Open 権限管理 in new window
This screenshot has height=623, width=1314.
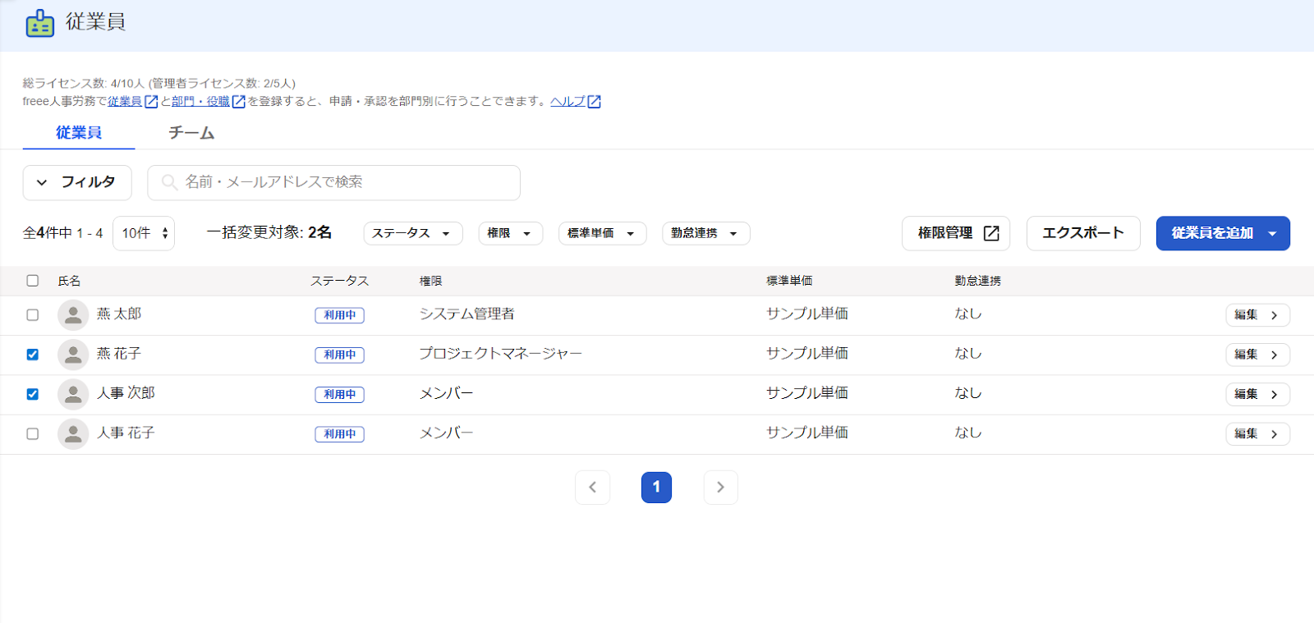click(956, 233)
